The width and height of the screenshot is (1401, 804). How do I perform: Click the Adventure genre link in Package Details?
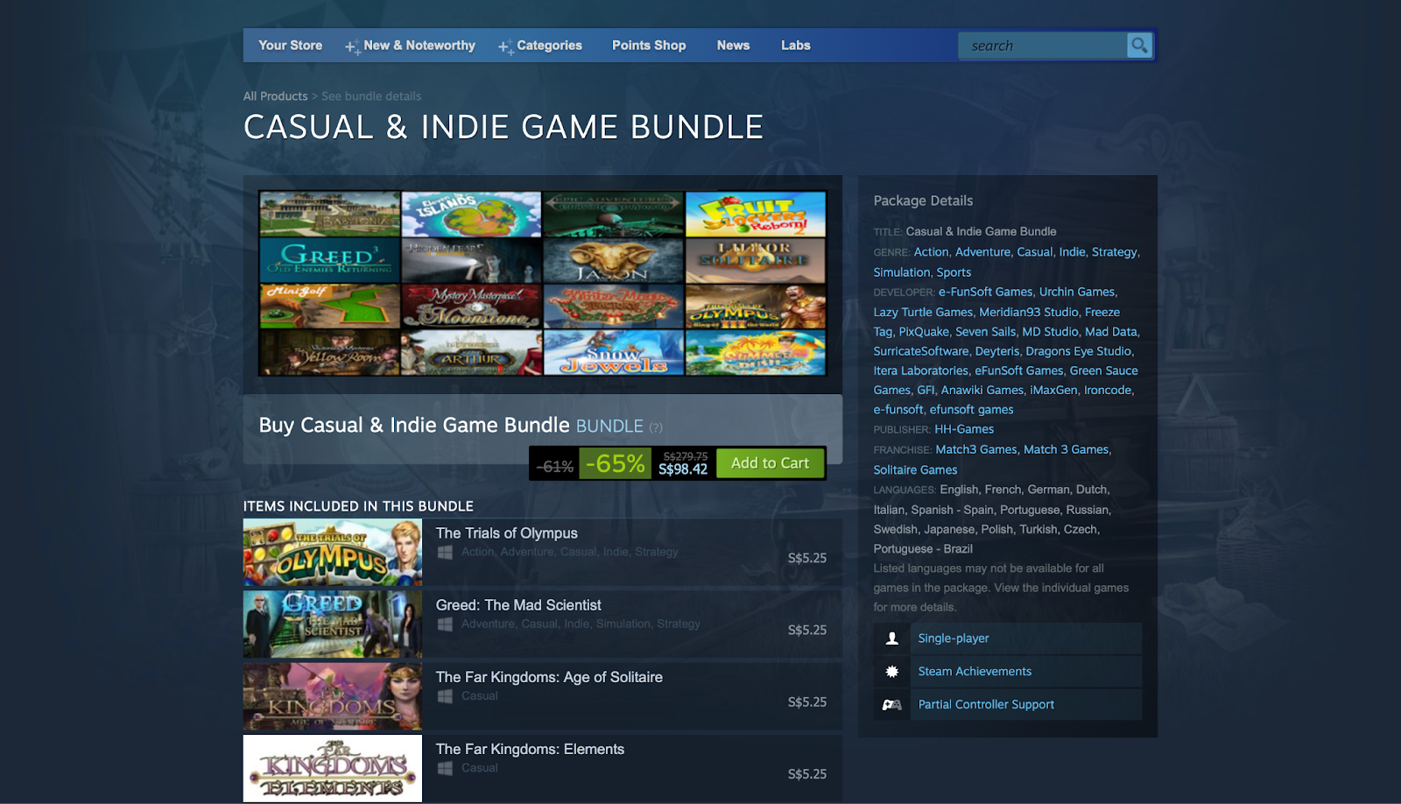(x=982, y=252)
